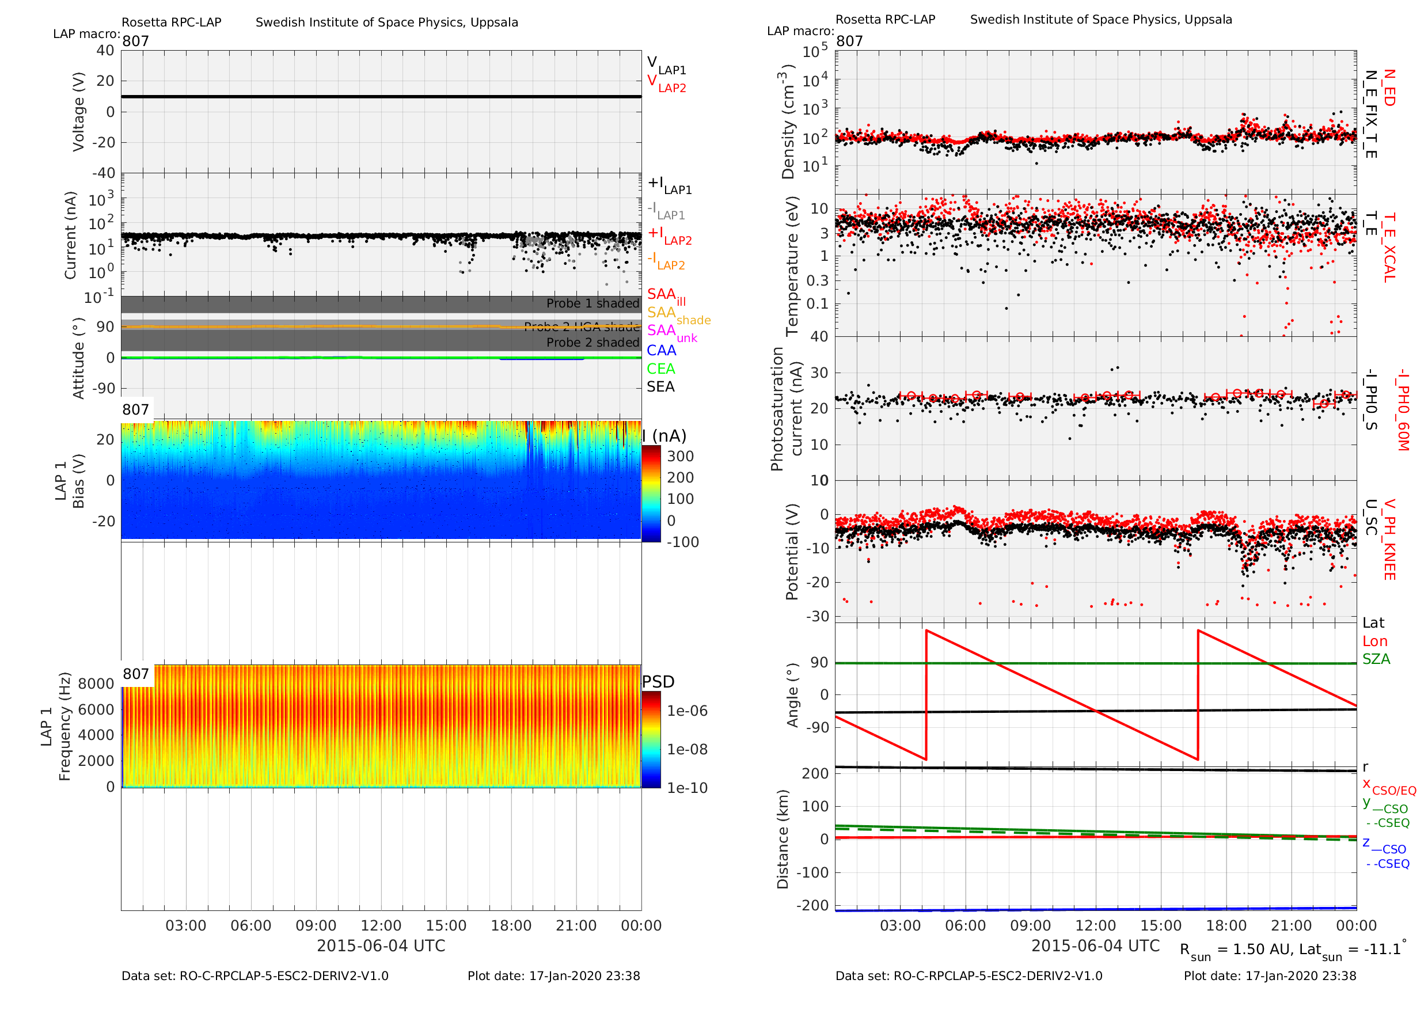The image size is (1428, 1010).
Task: Click the 'Probe 2 shaded' band label
Action: pyautogui.click(x=593, y=343)
